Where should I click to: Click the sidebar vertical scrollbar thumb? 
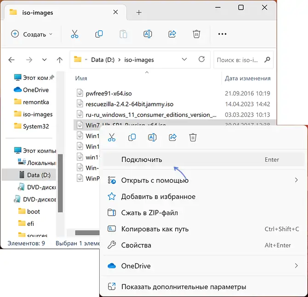tap(60, 183)
